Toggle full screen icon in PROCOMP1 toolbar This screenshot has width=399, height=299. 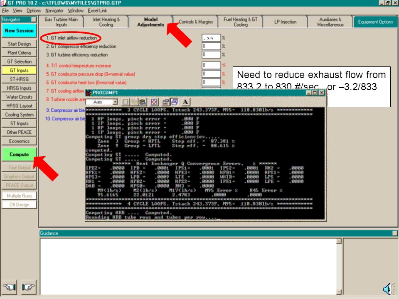coord(154,102)
